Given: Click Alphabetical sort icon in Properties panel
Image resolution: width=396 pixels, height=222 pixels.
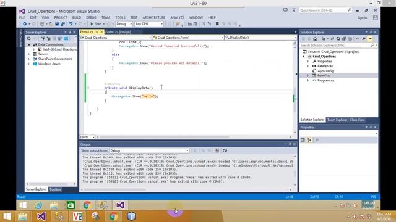Looking at the screenshot, I should 309,140.
